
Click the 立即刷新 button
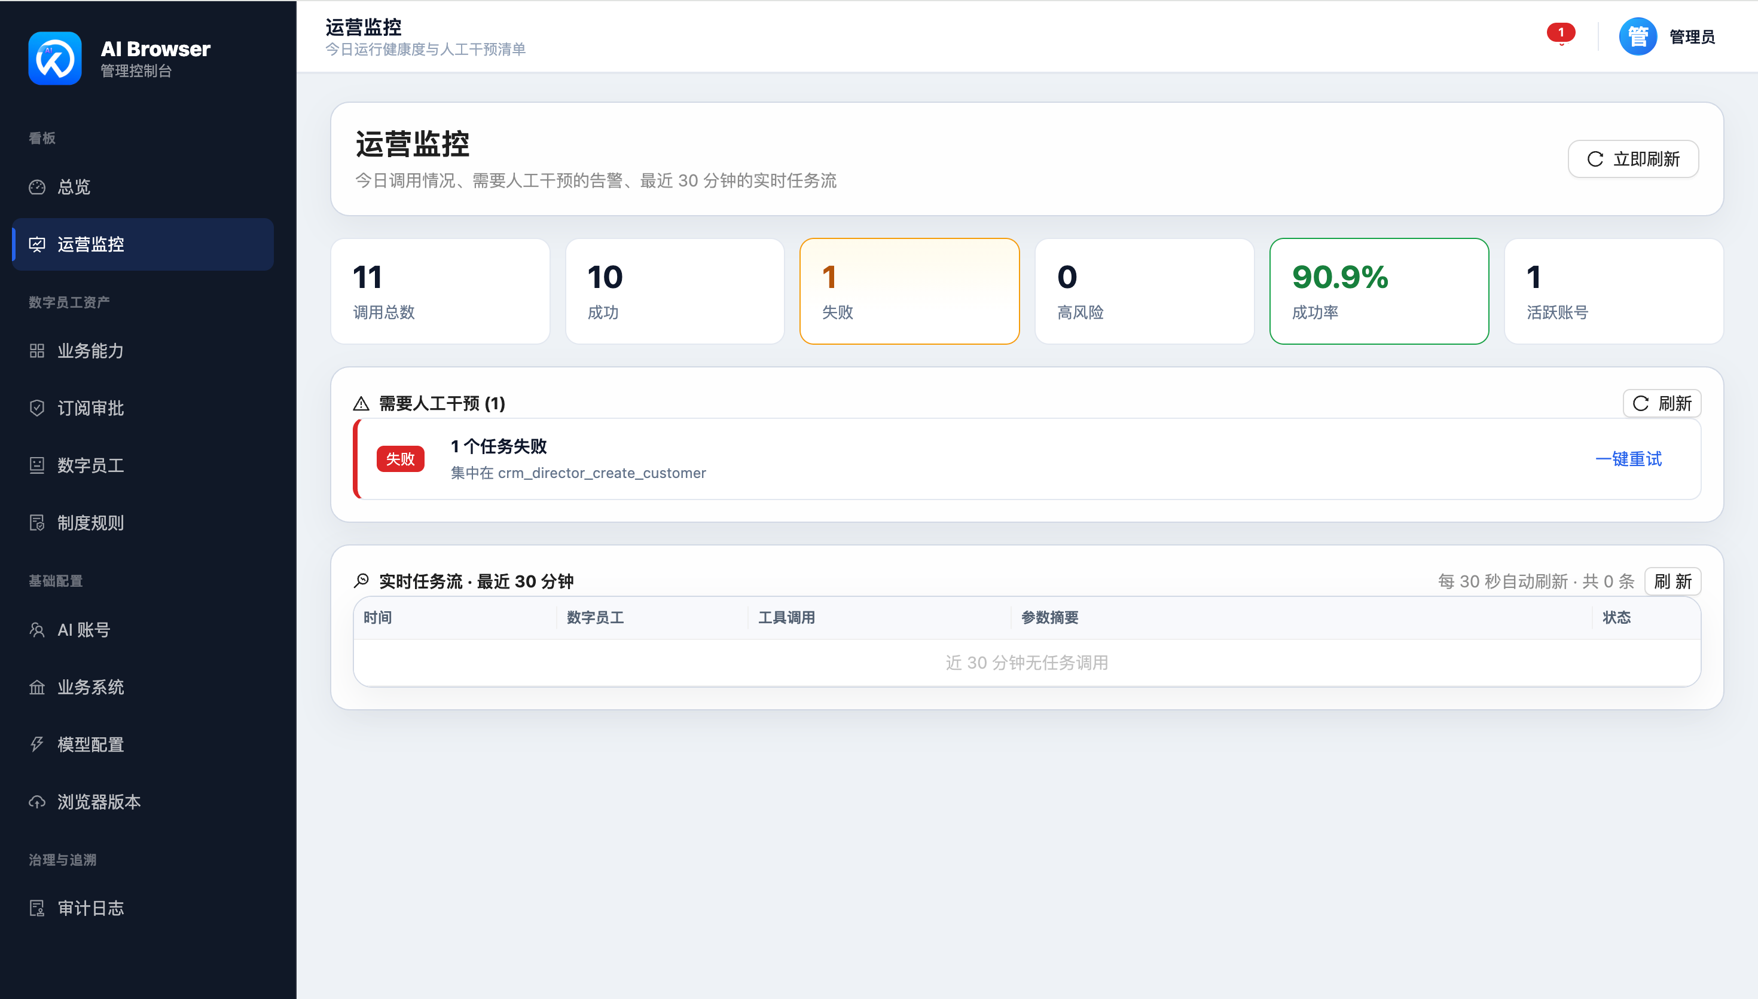tap(1633, 159)
